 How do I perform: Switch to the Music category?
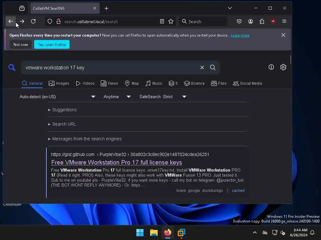(154, 83)
